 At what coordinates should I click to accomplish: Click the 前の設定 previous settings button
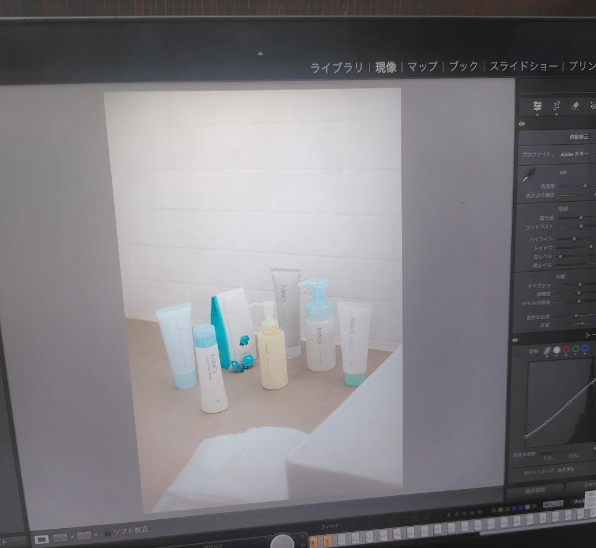pyautogui.click(x=535, y=490)
